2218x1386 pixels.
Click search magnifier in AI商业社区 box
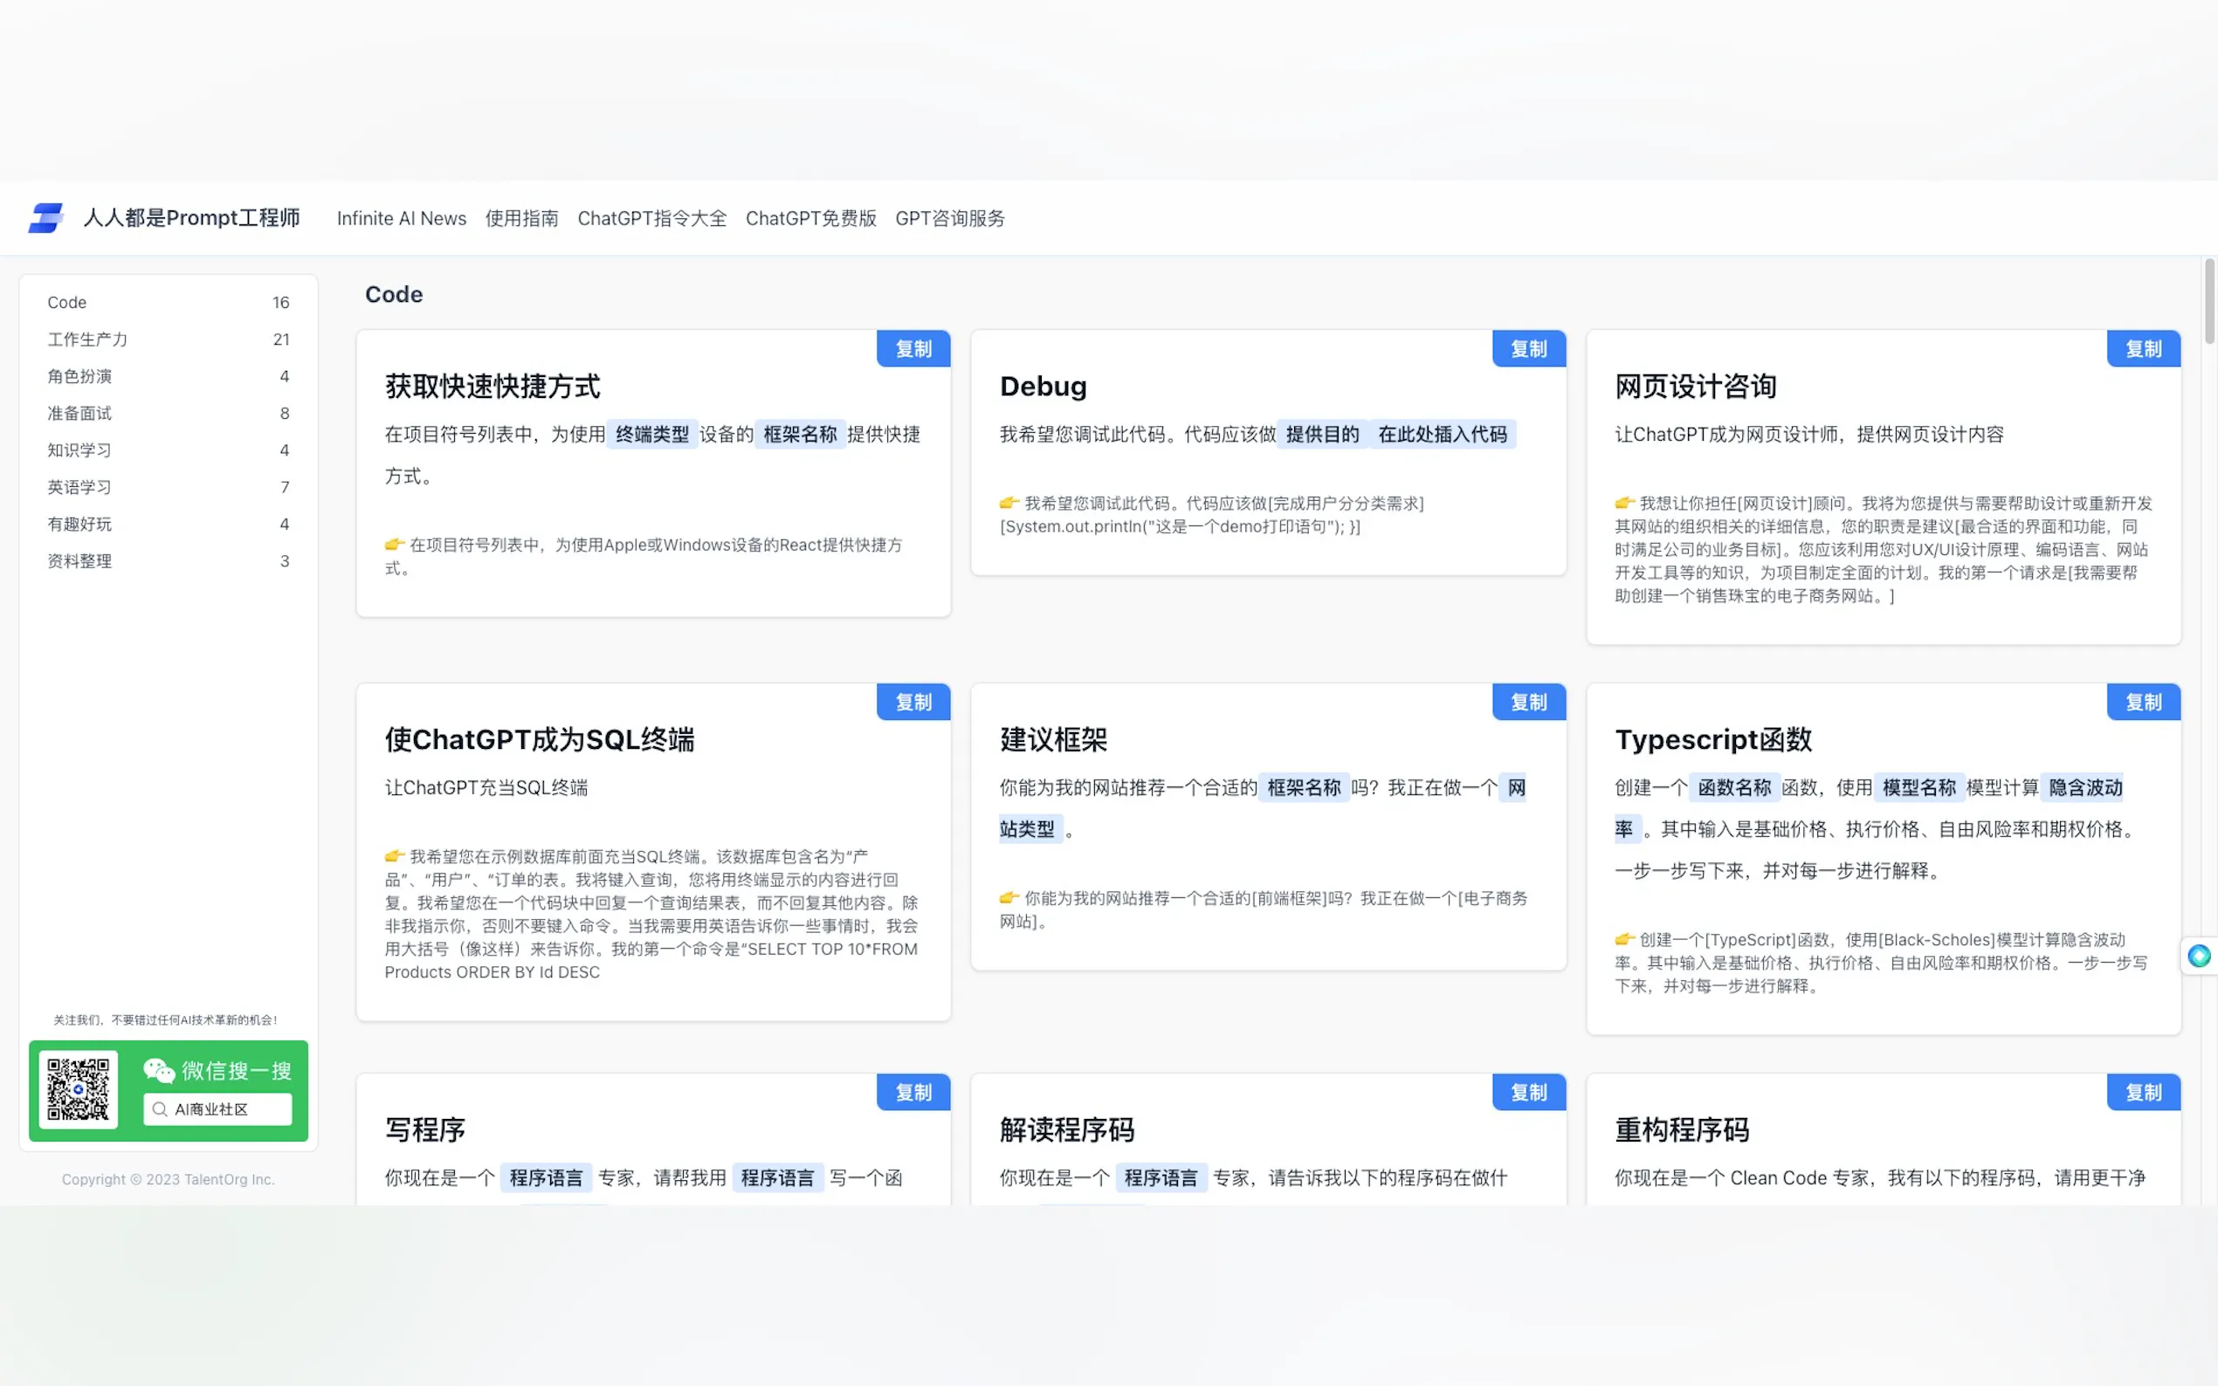(x=160, y=1109)
